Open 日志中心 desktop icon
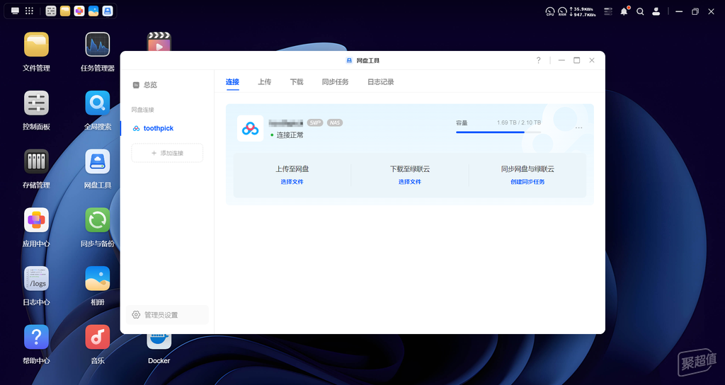 37,279
